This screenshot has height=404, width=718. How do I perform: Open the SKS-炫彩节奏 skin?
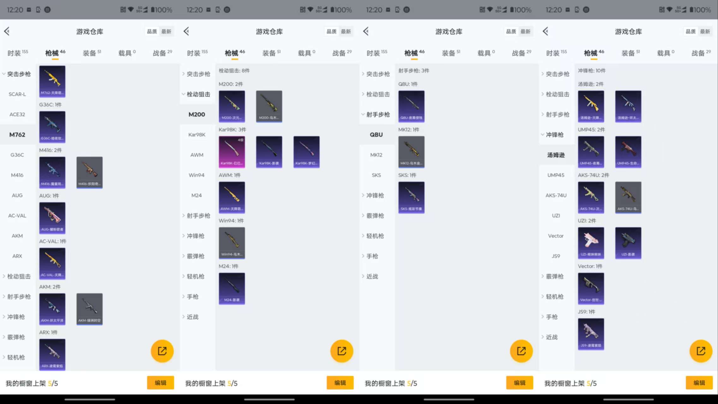click(x=412, y=197)
